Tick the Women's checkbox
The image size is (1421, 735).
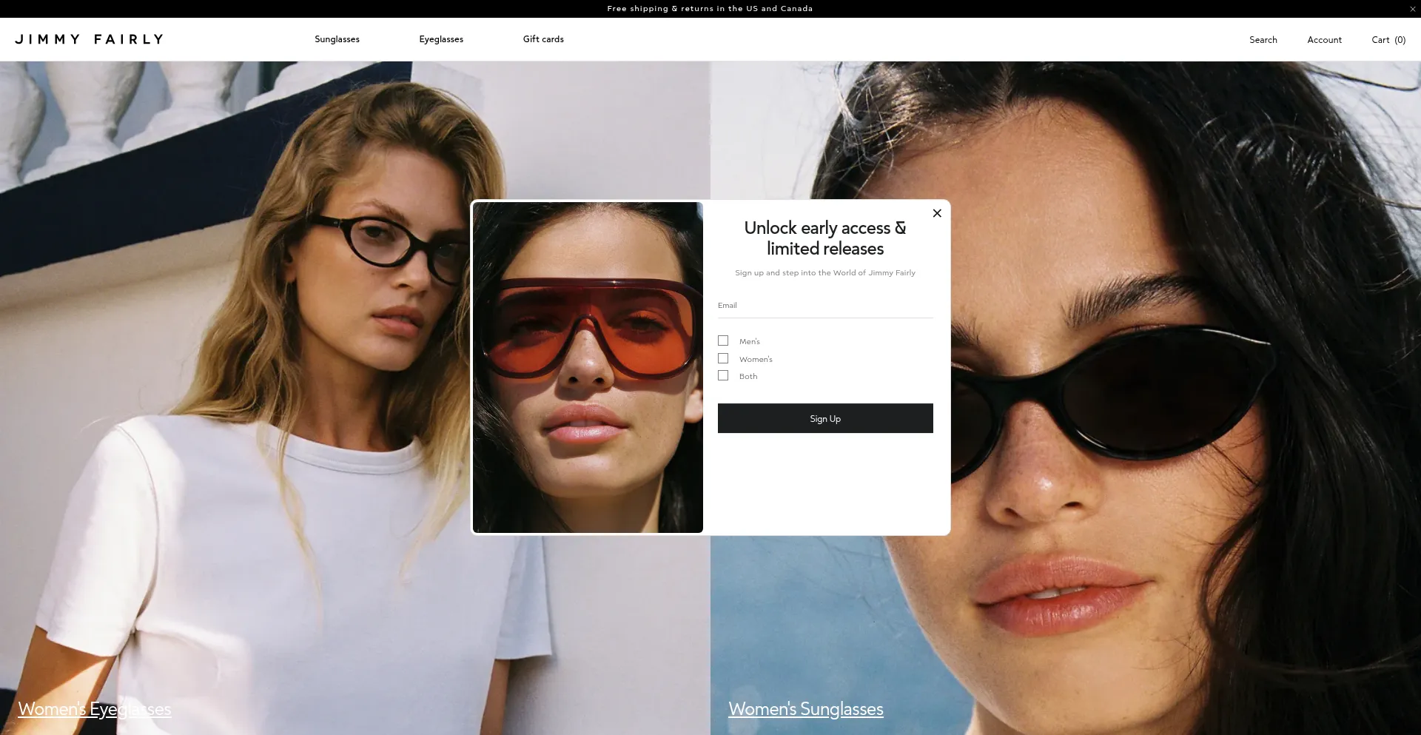point(723,358)
